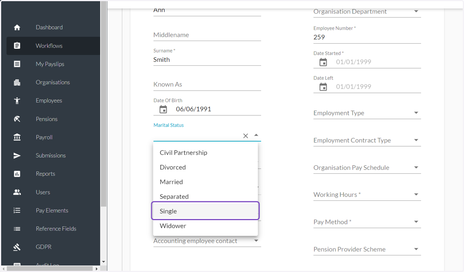The image size is (464, 272).
Task: Collapse the Marital Status dropdown arrow
Action: (x=256, y=135)
